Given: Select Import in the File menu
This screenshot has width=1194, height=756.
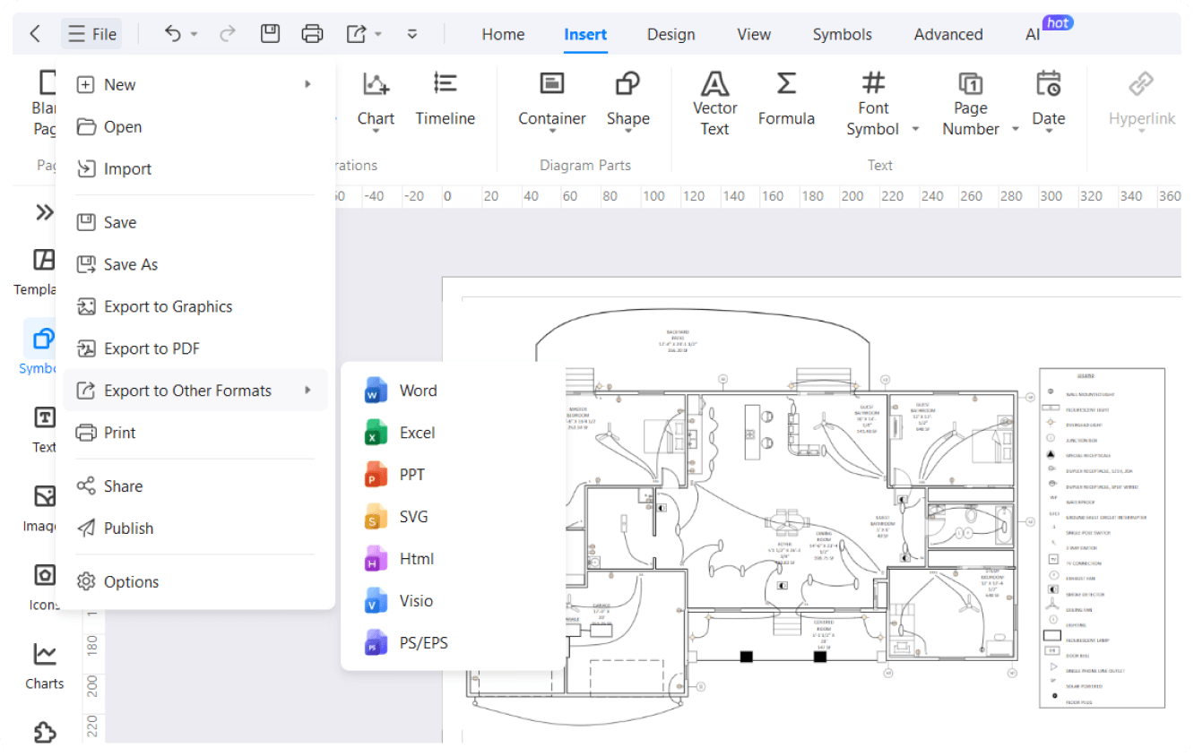Looking at the screenshot, I should coord(195,168).
